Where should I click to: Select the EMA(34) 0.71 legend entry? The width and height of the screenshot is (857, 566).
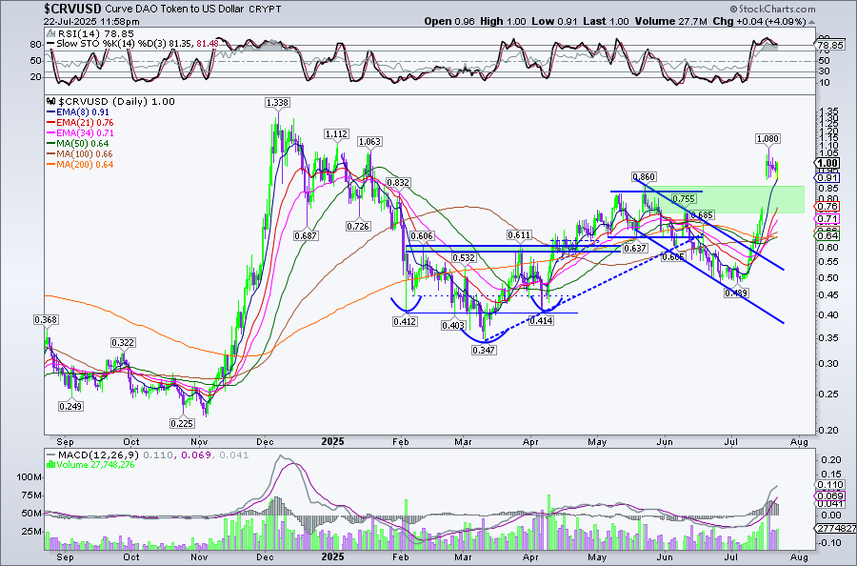[80, 132]
